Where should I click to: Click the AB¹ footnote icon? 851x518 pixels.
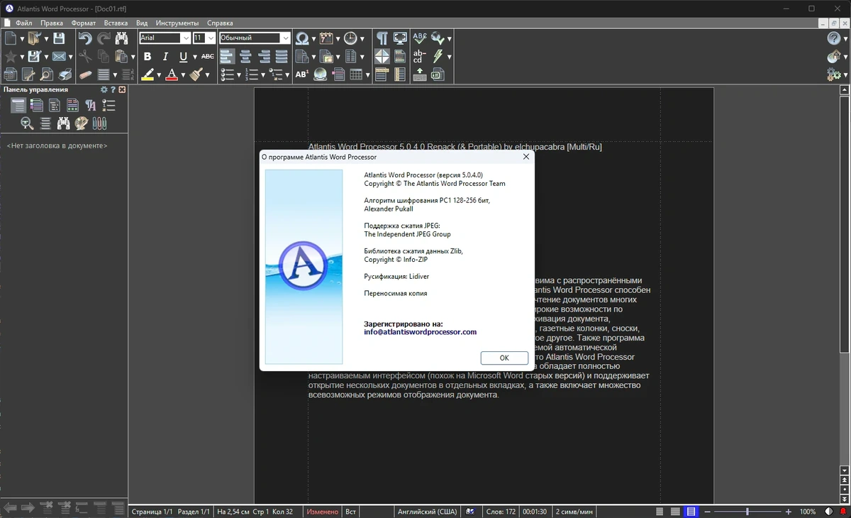point(302,74)
